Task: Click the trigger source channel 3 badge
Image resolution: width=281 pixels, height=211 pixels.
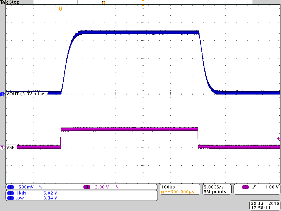Action: pos(245,187)
